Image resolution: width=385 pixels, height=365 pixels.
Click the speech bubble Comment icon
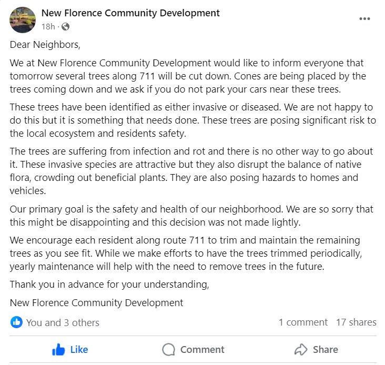coord(168,350)
